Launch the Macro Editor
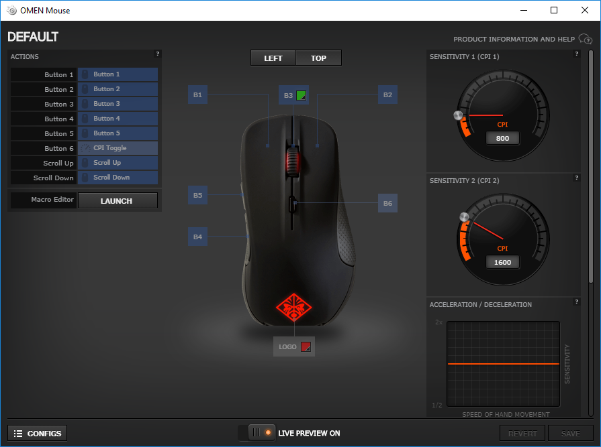The image size is (601, 447). [x=117, y=200]
